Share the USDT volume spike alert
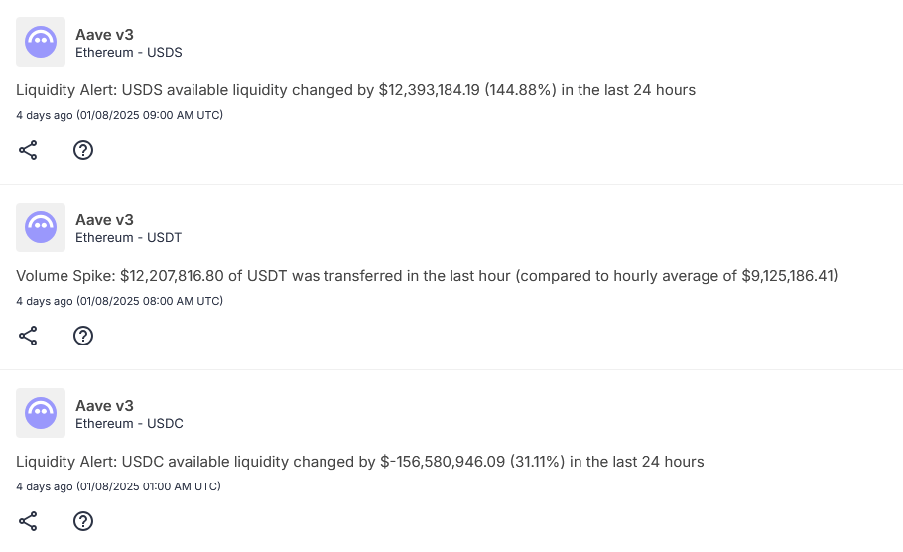This screenshot has width=903, height=552. tap(28, 336)
